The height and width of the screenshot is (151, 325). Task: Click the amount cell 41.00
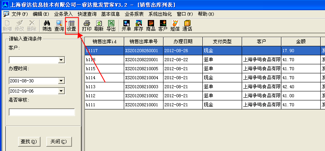point(301,96)
